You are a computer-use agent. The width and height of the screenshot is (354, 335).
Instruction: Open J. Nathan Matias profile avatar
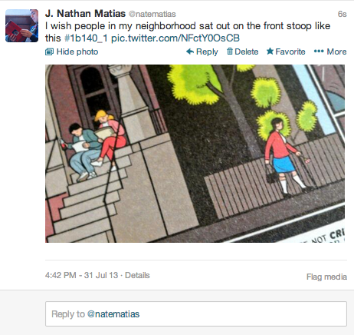22,25
